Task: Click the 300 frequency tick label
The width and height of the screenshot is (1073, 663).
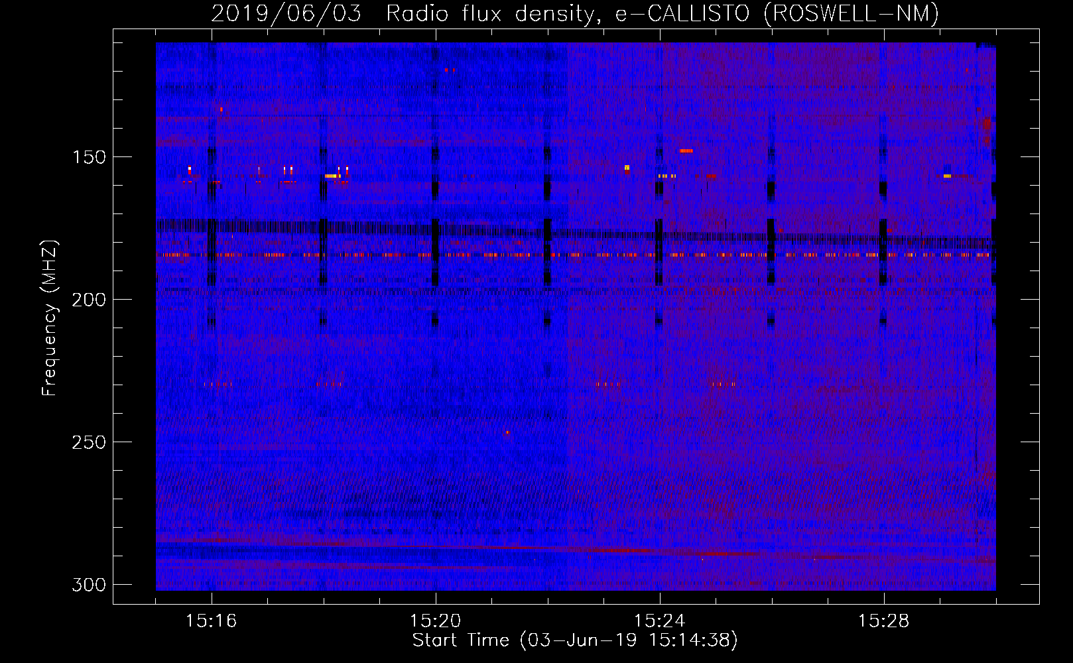Action: click(x=88, y=585)
